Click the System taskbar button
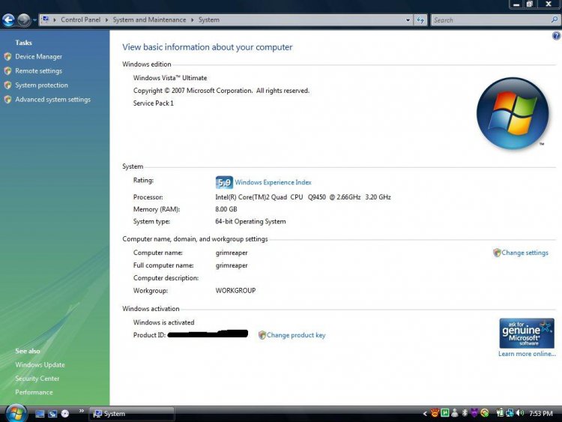This screenshot has width=562, height=422. 131,414
